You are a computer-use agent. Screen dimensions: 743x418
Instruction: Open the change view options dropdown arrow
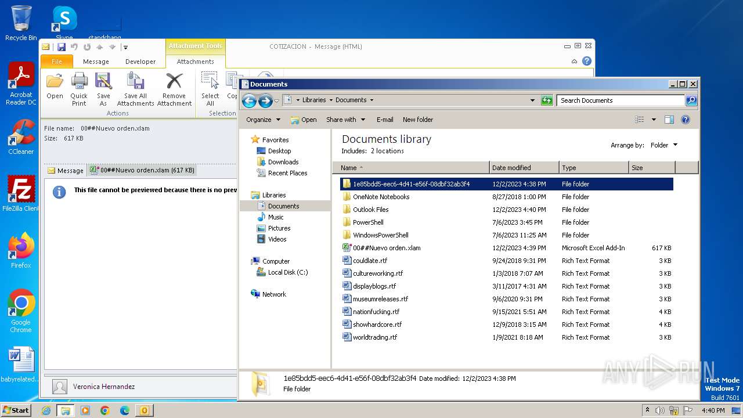point(654,120)
